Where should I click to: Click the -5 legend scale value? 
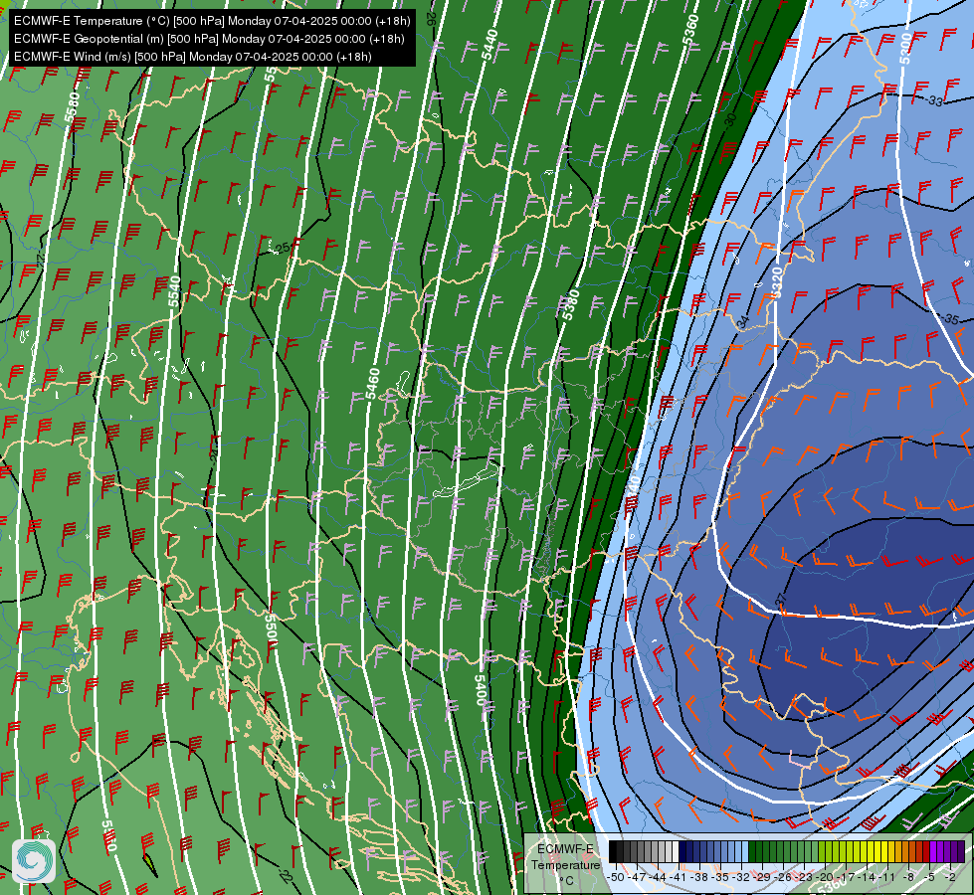929,878
